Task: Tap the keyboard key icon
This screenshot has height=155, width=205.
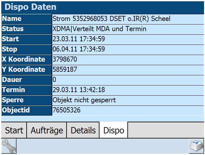Action: point(196,146)
